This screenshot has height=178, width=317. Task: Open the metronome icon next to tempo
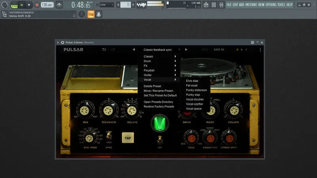(59, 5)
